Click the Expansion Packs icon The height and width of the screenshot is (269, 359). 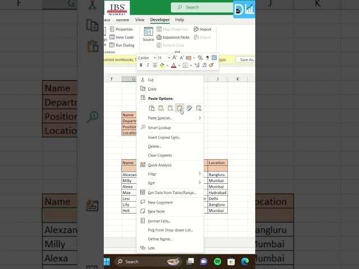159,37
